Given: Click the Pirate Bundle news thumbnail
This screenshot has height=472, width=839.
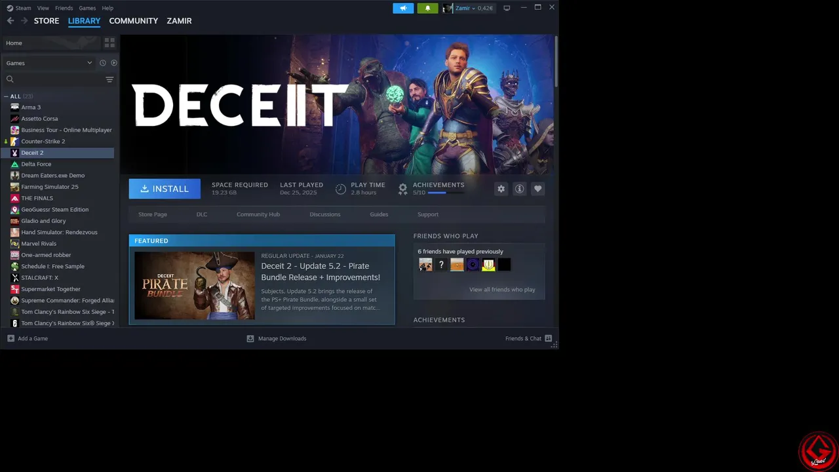Looking at the screenshot, I should [x=195, y=285].
